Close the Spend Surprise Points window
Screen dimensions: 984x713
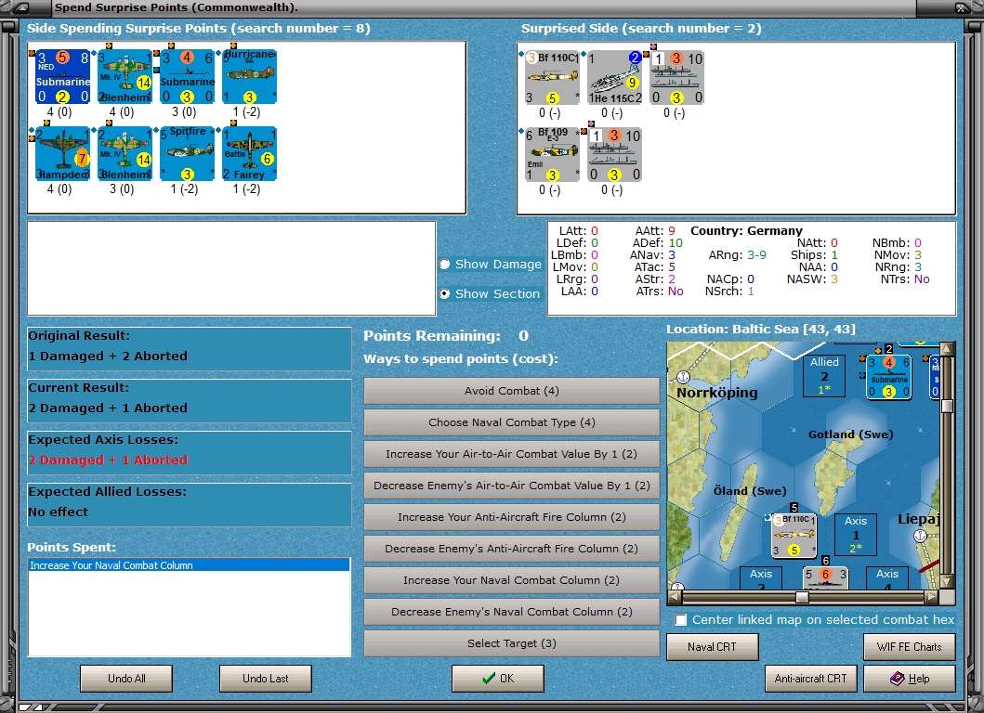pos(960,7)
